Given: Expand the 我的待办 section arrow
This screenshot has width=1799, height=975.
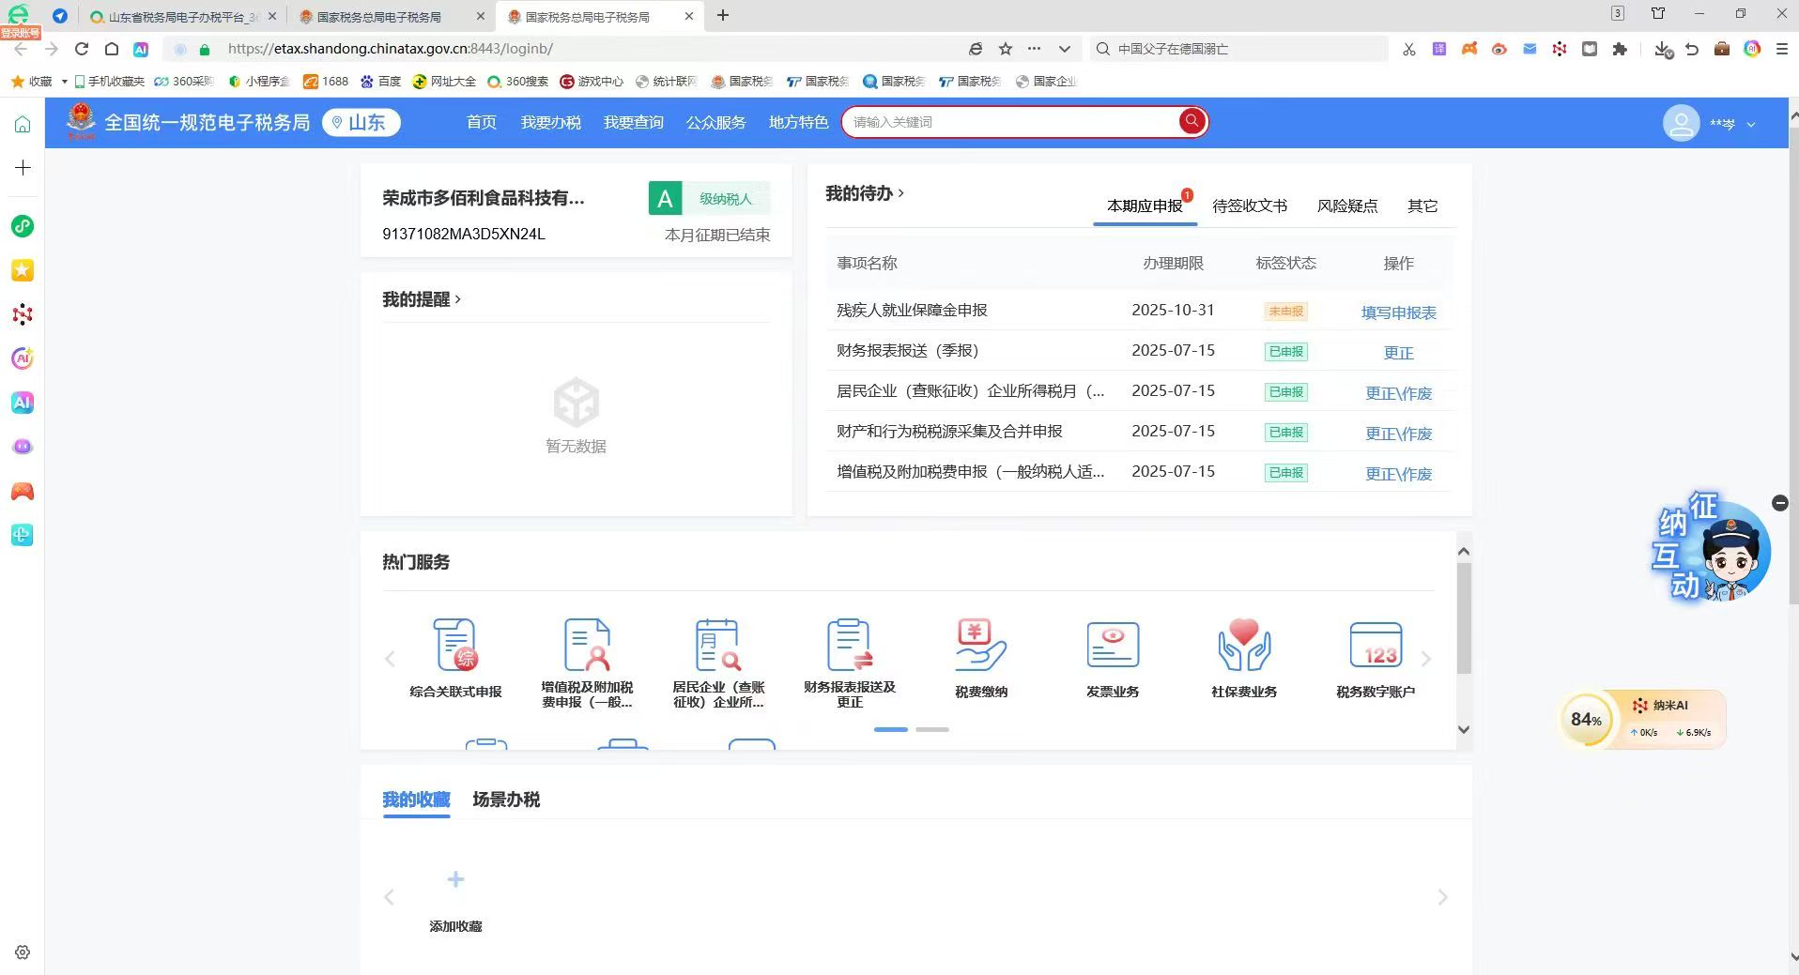Looking at the screenshot, I should (901, 192).
